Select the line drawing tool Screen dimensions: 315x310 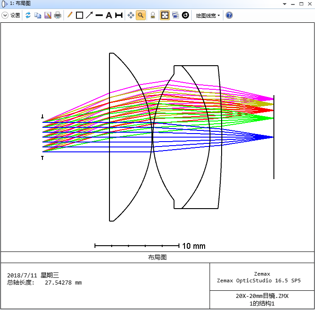click(x=99, y=15)
